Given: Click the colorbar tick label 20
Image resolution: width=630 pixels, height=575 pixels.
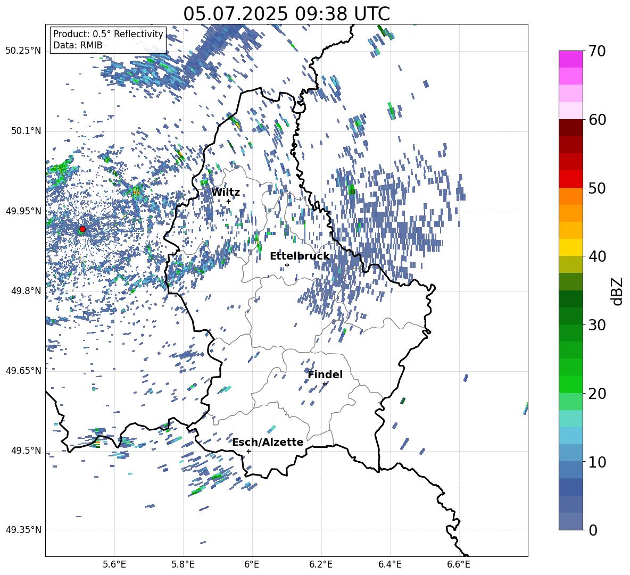Looking at the screenshot, I should tap(597, 394).
